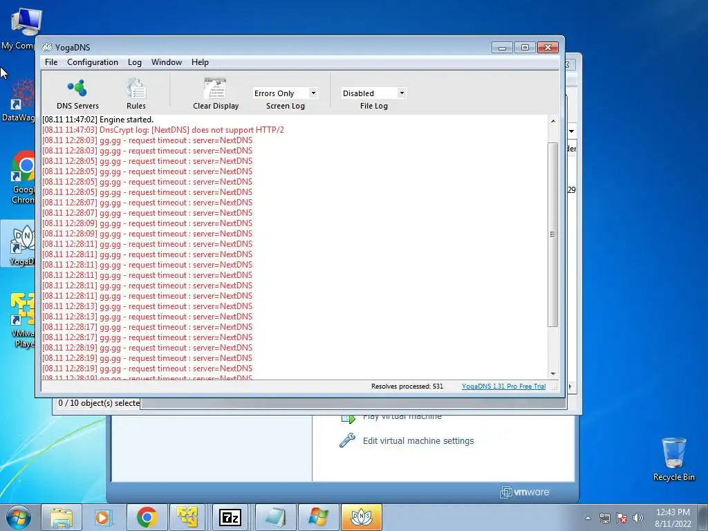
Task: Open the File Log Disabled dropdown
Action: click(374, 93)
